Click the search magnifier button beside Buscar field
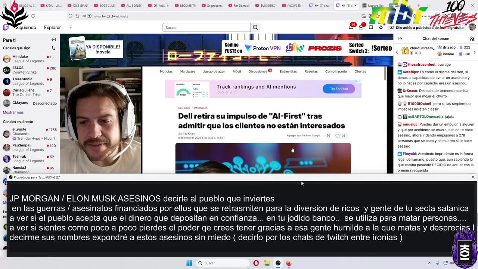The height and width of the screenshot is (269, 478). tap(255, 27)
